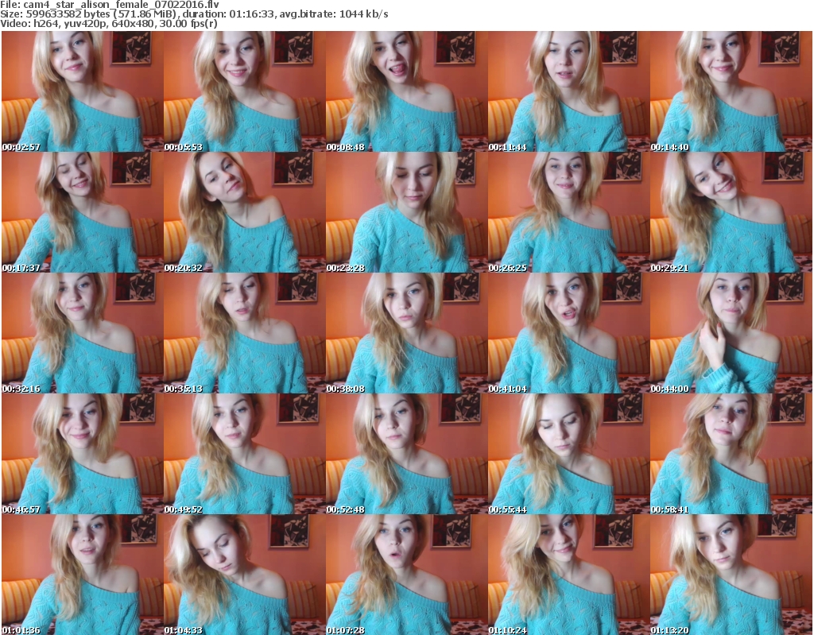Select the thumbnail stamped 00:44:00
Screen dimensions: 814x635
point(731,333)
